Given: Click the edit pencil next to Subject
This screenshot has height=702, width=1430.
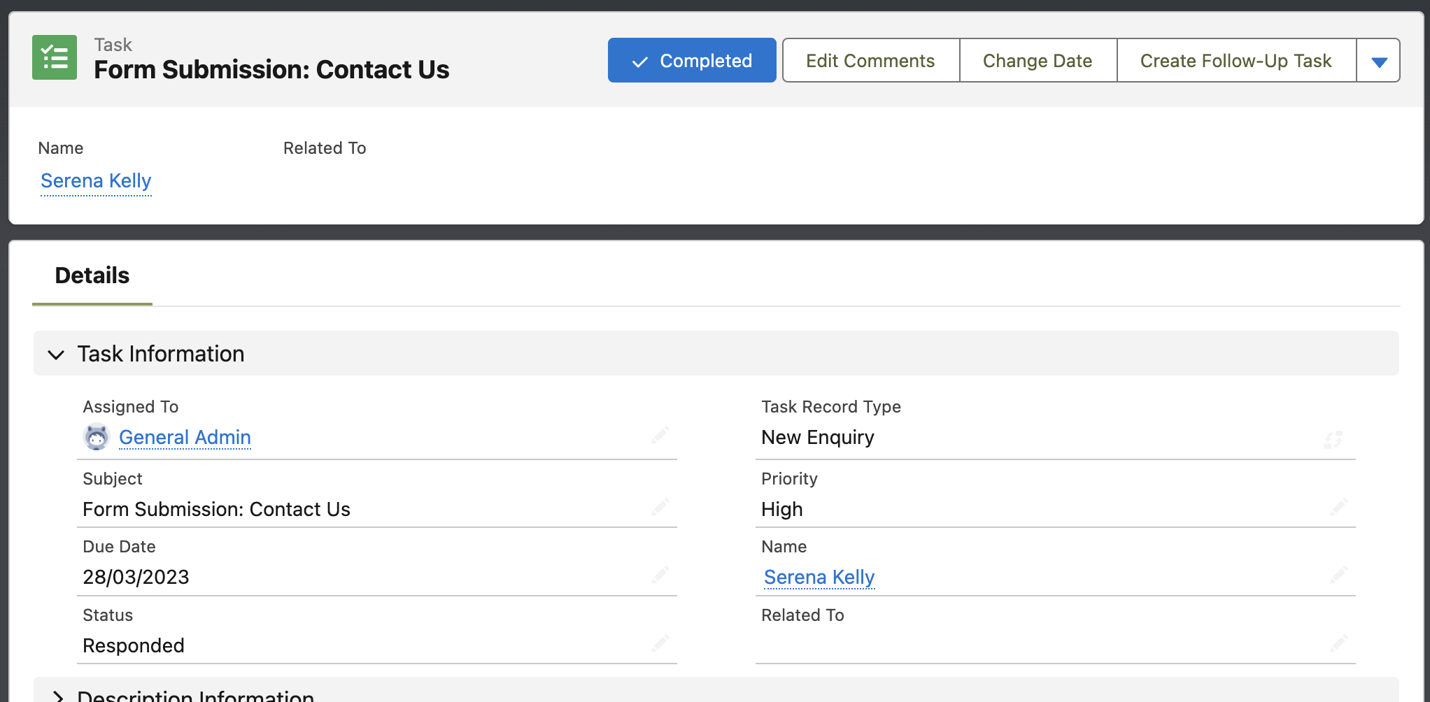Looking at the screenshot, I should click(x=660, y=507).
